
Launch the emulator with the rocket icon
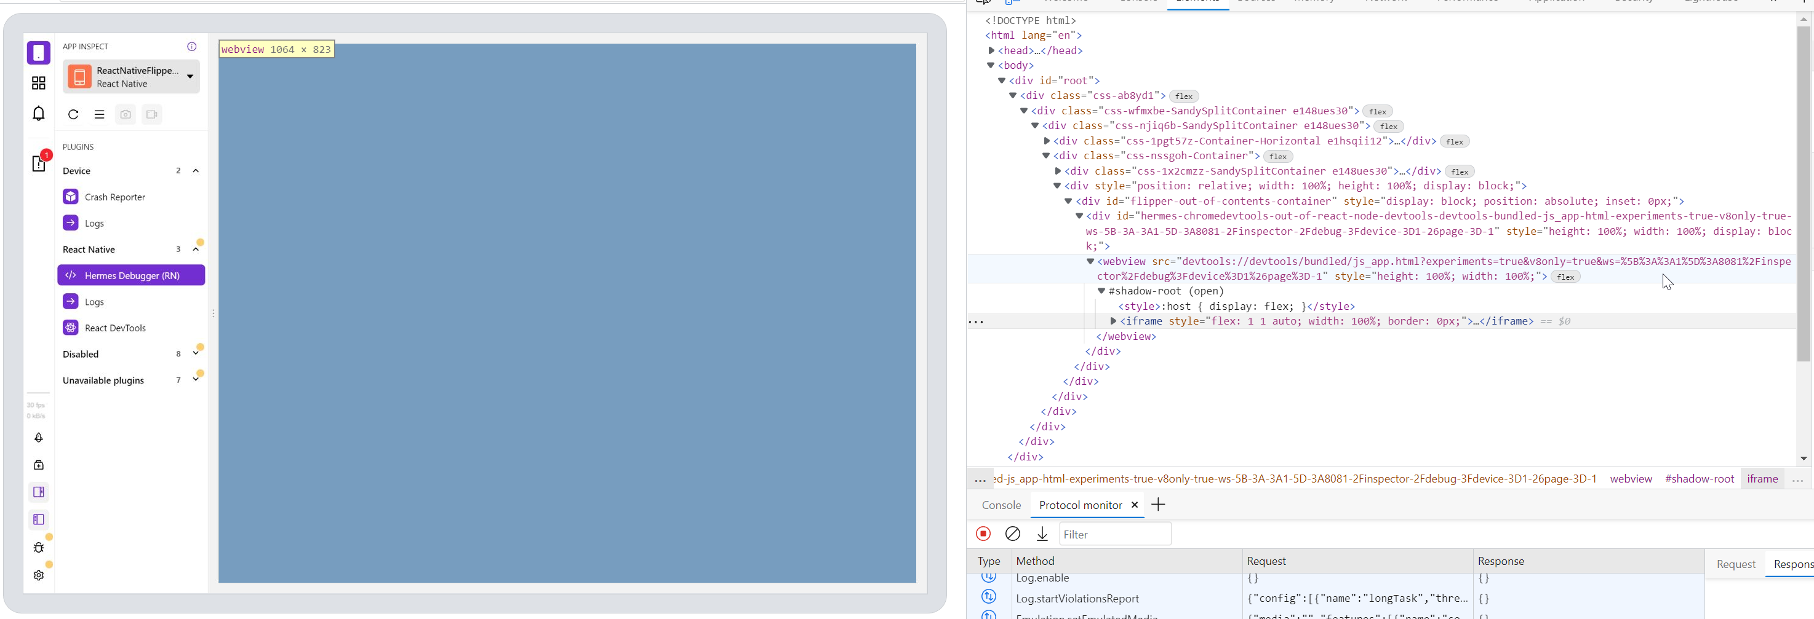coord(38,438)
